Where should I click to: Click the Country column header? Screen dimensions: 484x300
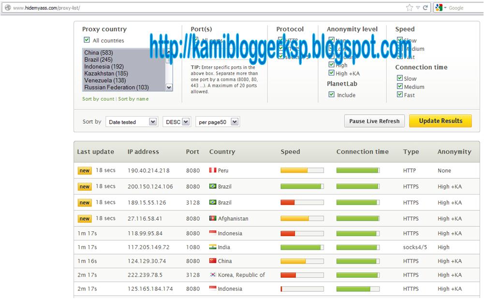[222, 152]
